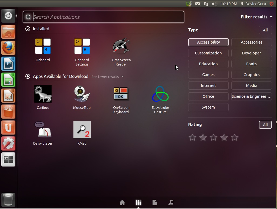This screenshot has height=209, width=277.
Task: Select the Caribou app for download
Action: (43, 97)
